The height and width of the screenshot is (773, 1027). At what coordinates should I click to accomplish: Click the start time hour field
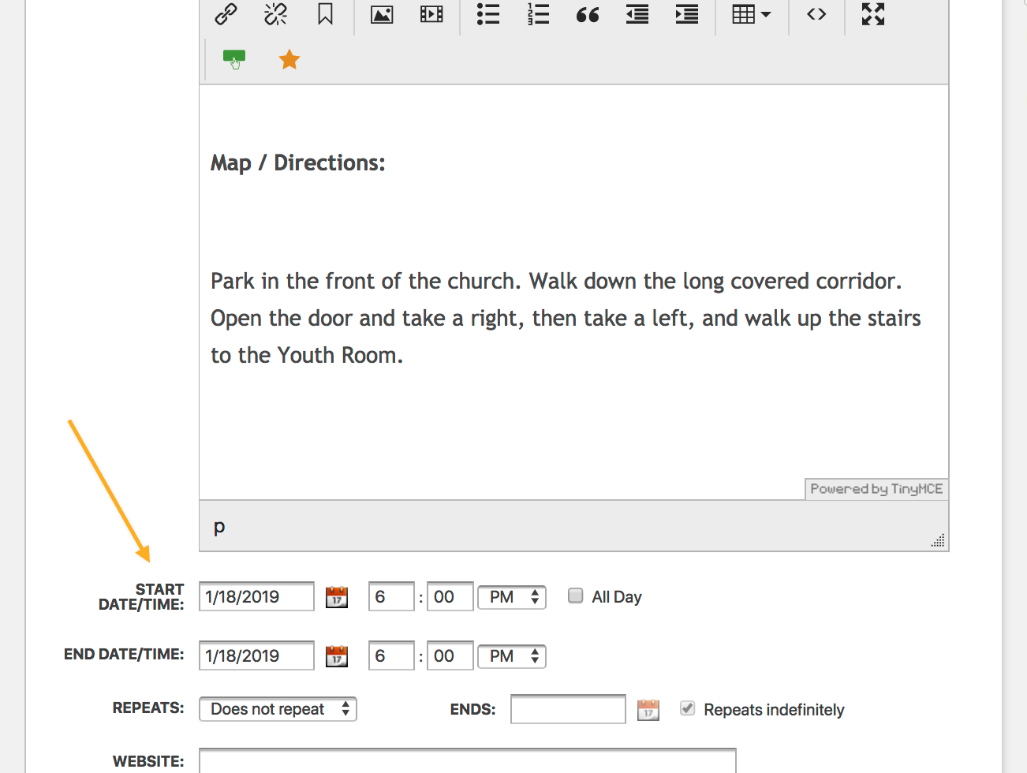click(391, 596)
